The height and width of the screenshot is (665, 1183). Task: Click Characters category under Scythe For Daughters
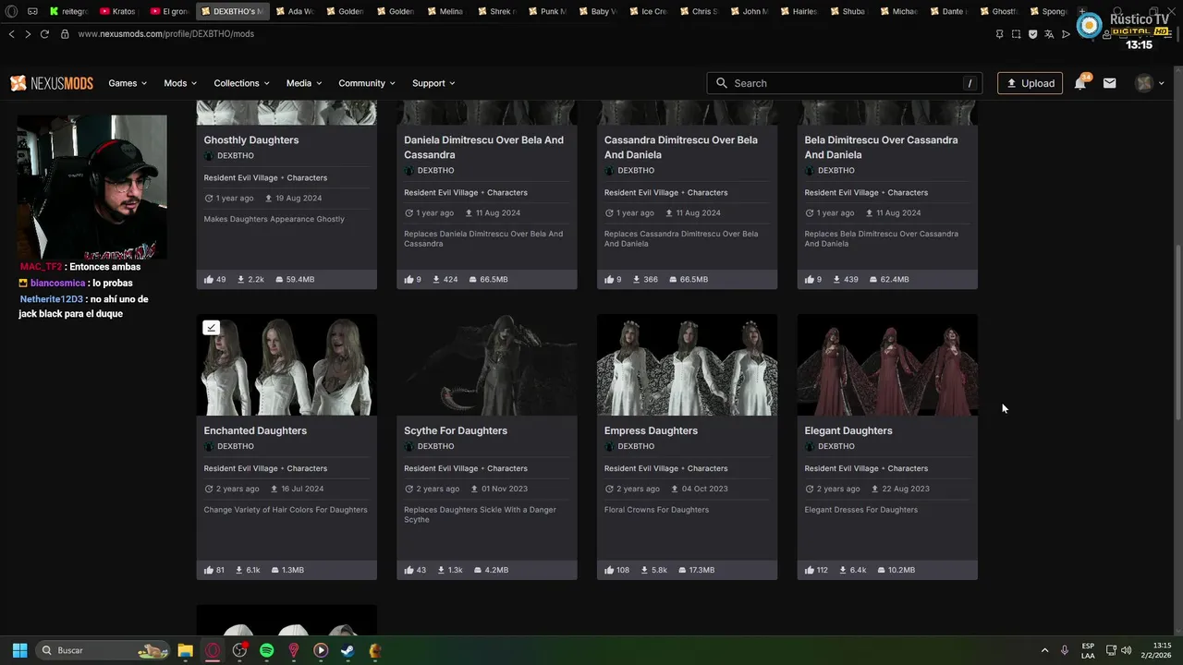point(507,468)
